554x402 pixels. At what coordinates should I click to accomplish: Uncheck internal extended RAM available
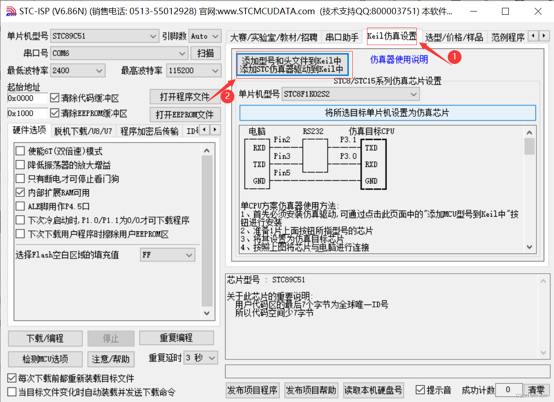pos(20,192)
